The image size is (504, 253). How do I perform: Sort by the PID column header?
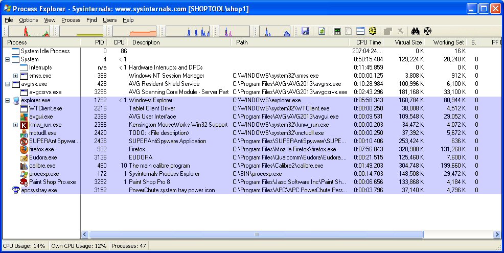tap(95, 42)
